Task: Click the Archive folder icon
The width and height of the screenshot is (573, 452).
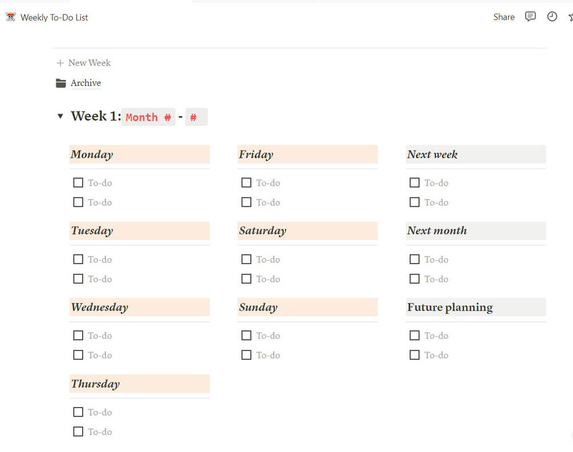Action: click(61, 83)
